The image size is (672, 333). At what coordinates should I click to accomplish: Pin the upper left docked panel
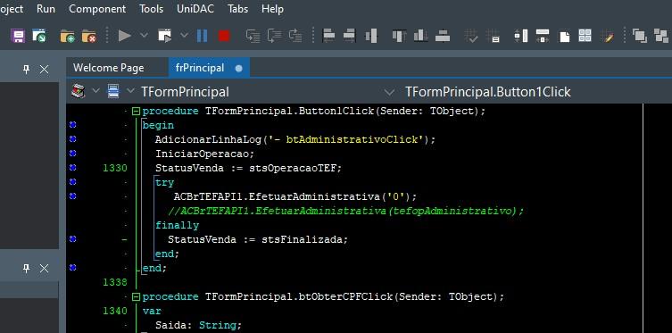27,69
